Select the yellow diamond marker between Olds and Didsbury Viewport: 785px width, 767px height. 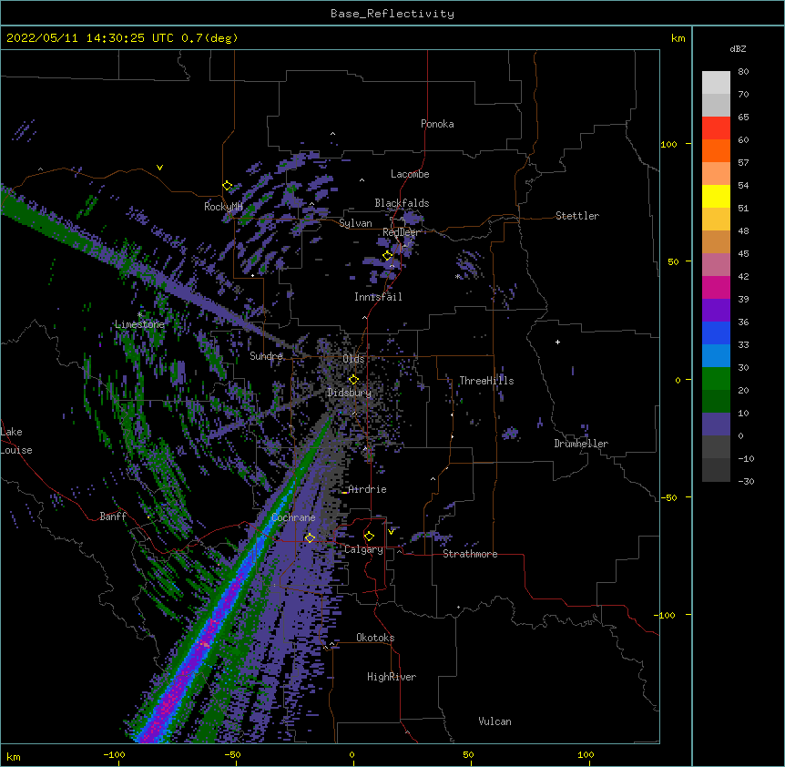click(353, 379)
